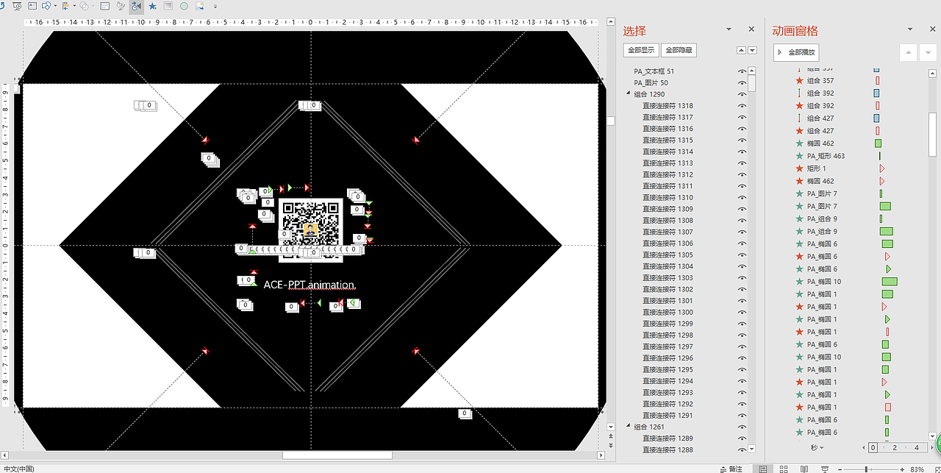Click zoom in plus button

click(x=903, y=469)
